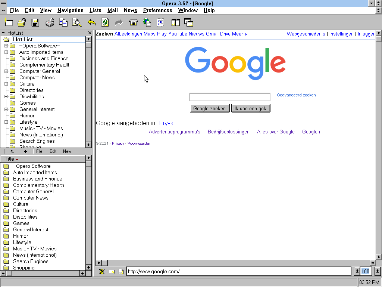Open the Afbeeldingen link
The image size is (382, 287).
point(128,34)
